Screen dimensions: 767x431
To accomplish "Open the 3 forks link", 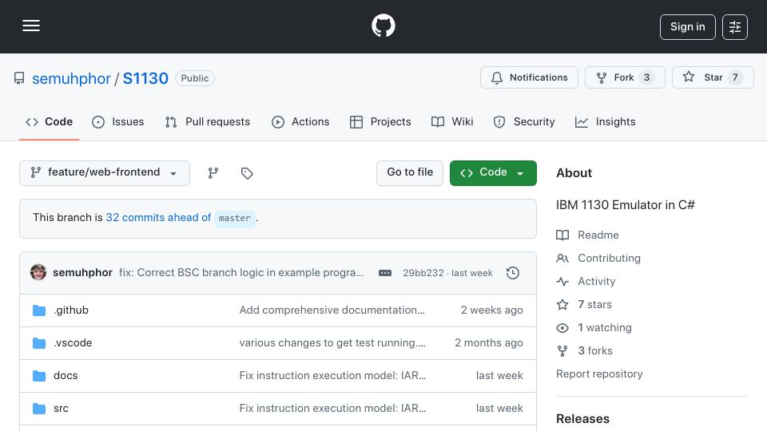I will (x=594, y=351).
